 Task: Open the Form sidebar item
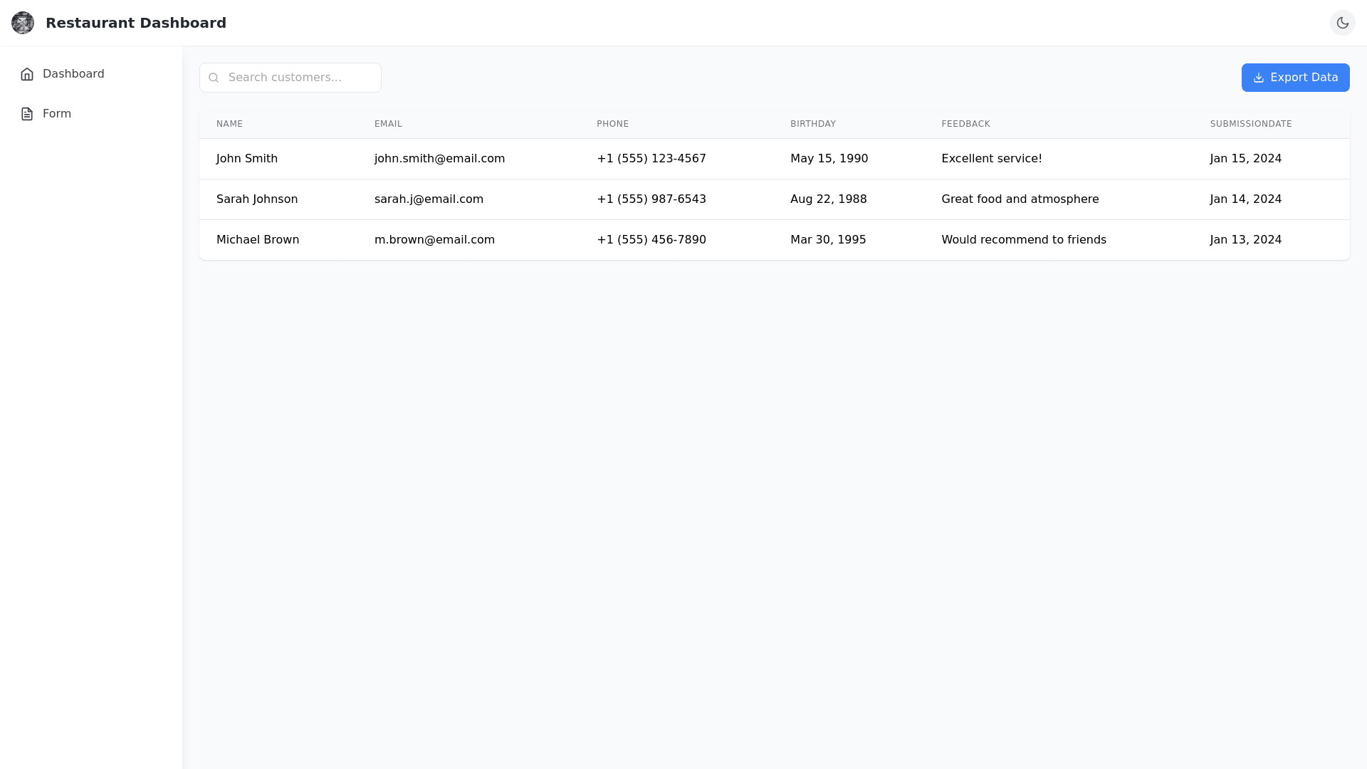(57, 114)
